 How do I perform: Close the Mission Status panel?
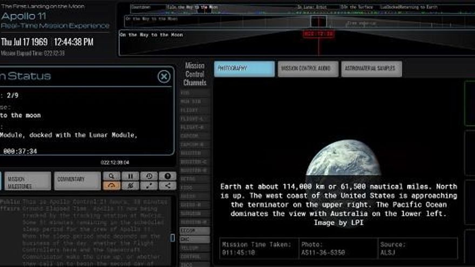click(164, 76)
